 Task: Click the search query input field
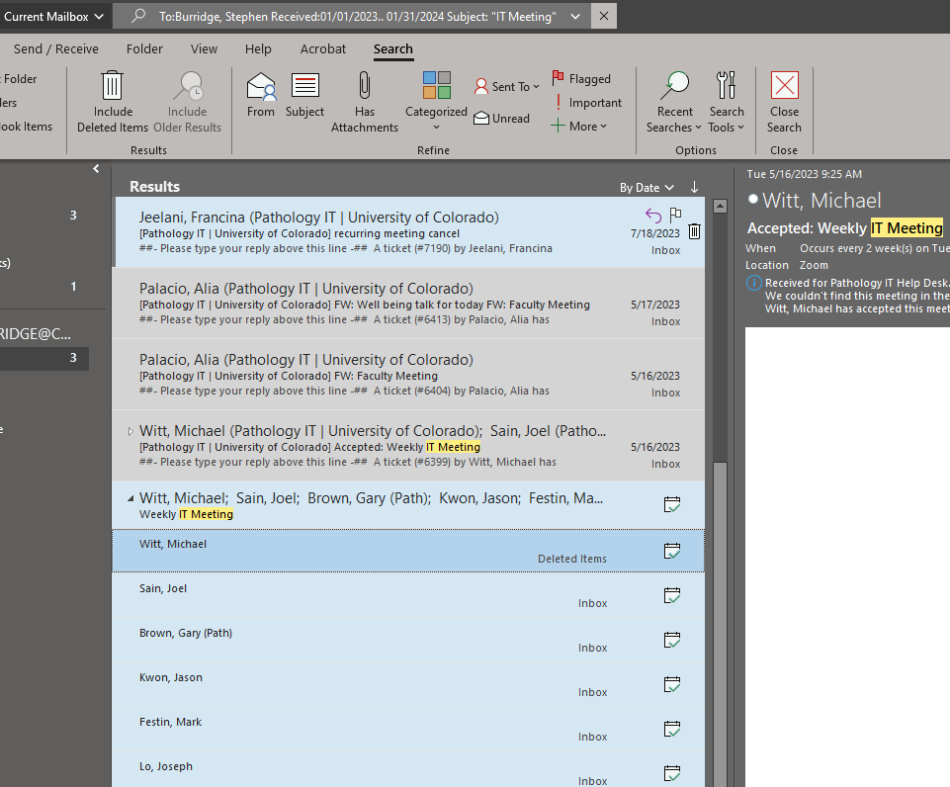point(358,17)
